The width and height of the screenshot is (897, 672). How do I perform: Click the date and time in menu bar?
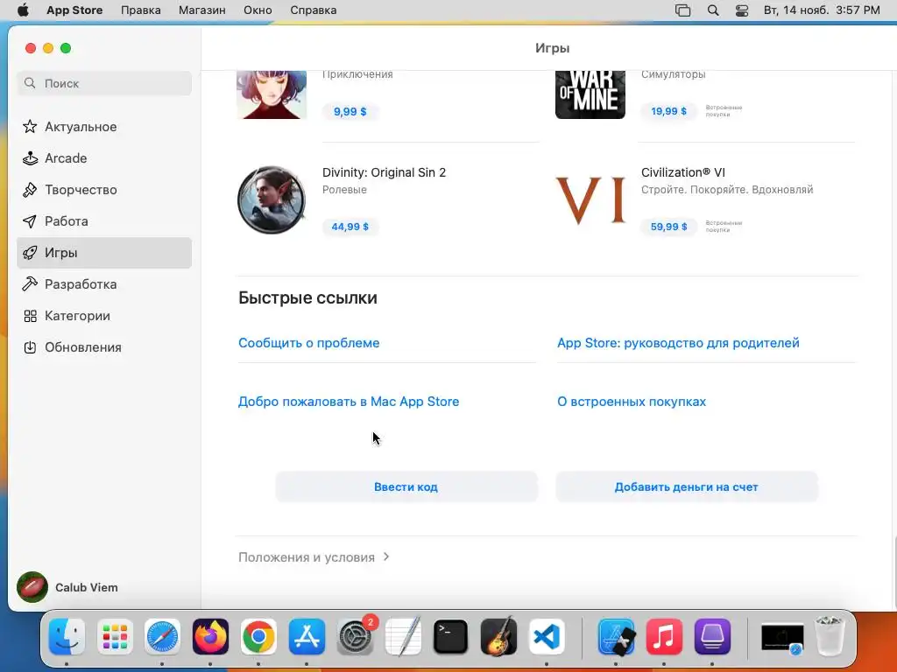[822, 10]
